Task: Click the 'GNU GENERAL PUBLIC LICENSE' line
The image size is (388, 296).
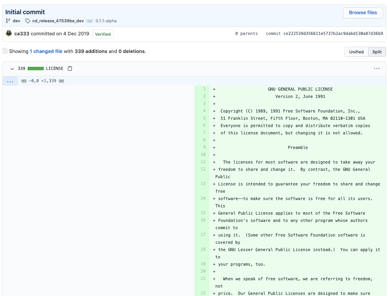Action: click(x=300, y=89)
